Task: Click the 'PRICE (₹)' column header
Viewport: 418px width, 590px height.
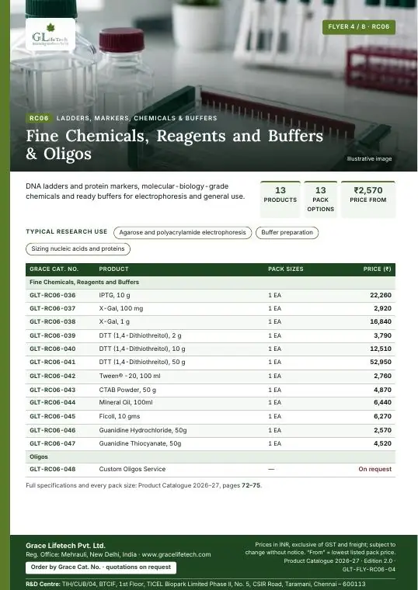Action: [377, 269]
